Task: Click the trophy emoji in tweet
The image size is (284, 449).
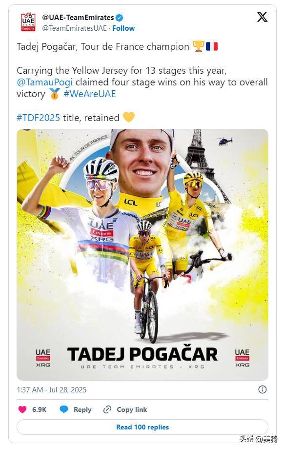Action: [x=199, y=46]
